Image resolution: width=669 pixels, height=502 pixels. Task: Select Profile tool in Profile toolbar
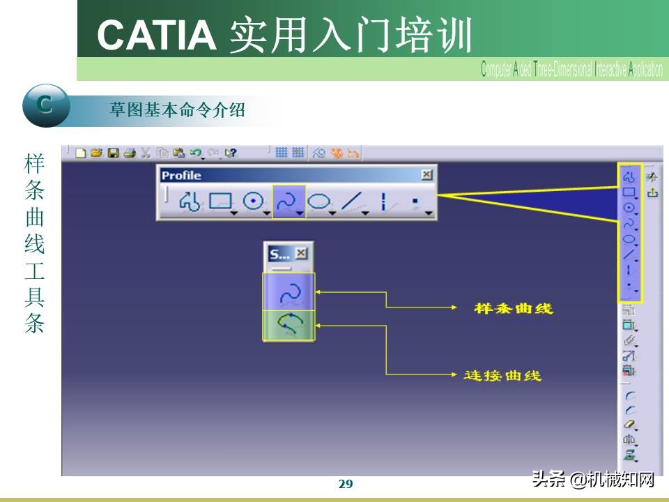(190, 201)
